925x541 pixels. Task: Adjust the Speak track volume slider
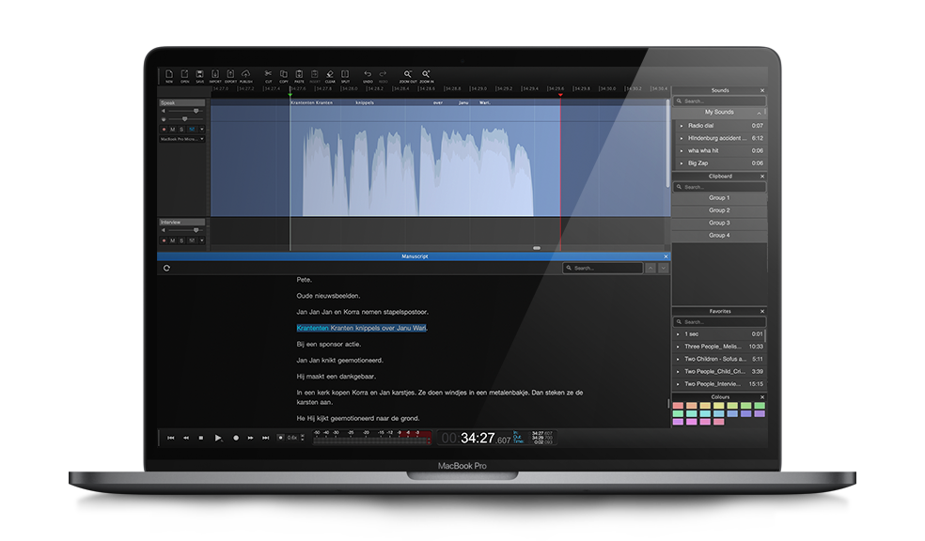[x=196, y=111]
